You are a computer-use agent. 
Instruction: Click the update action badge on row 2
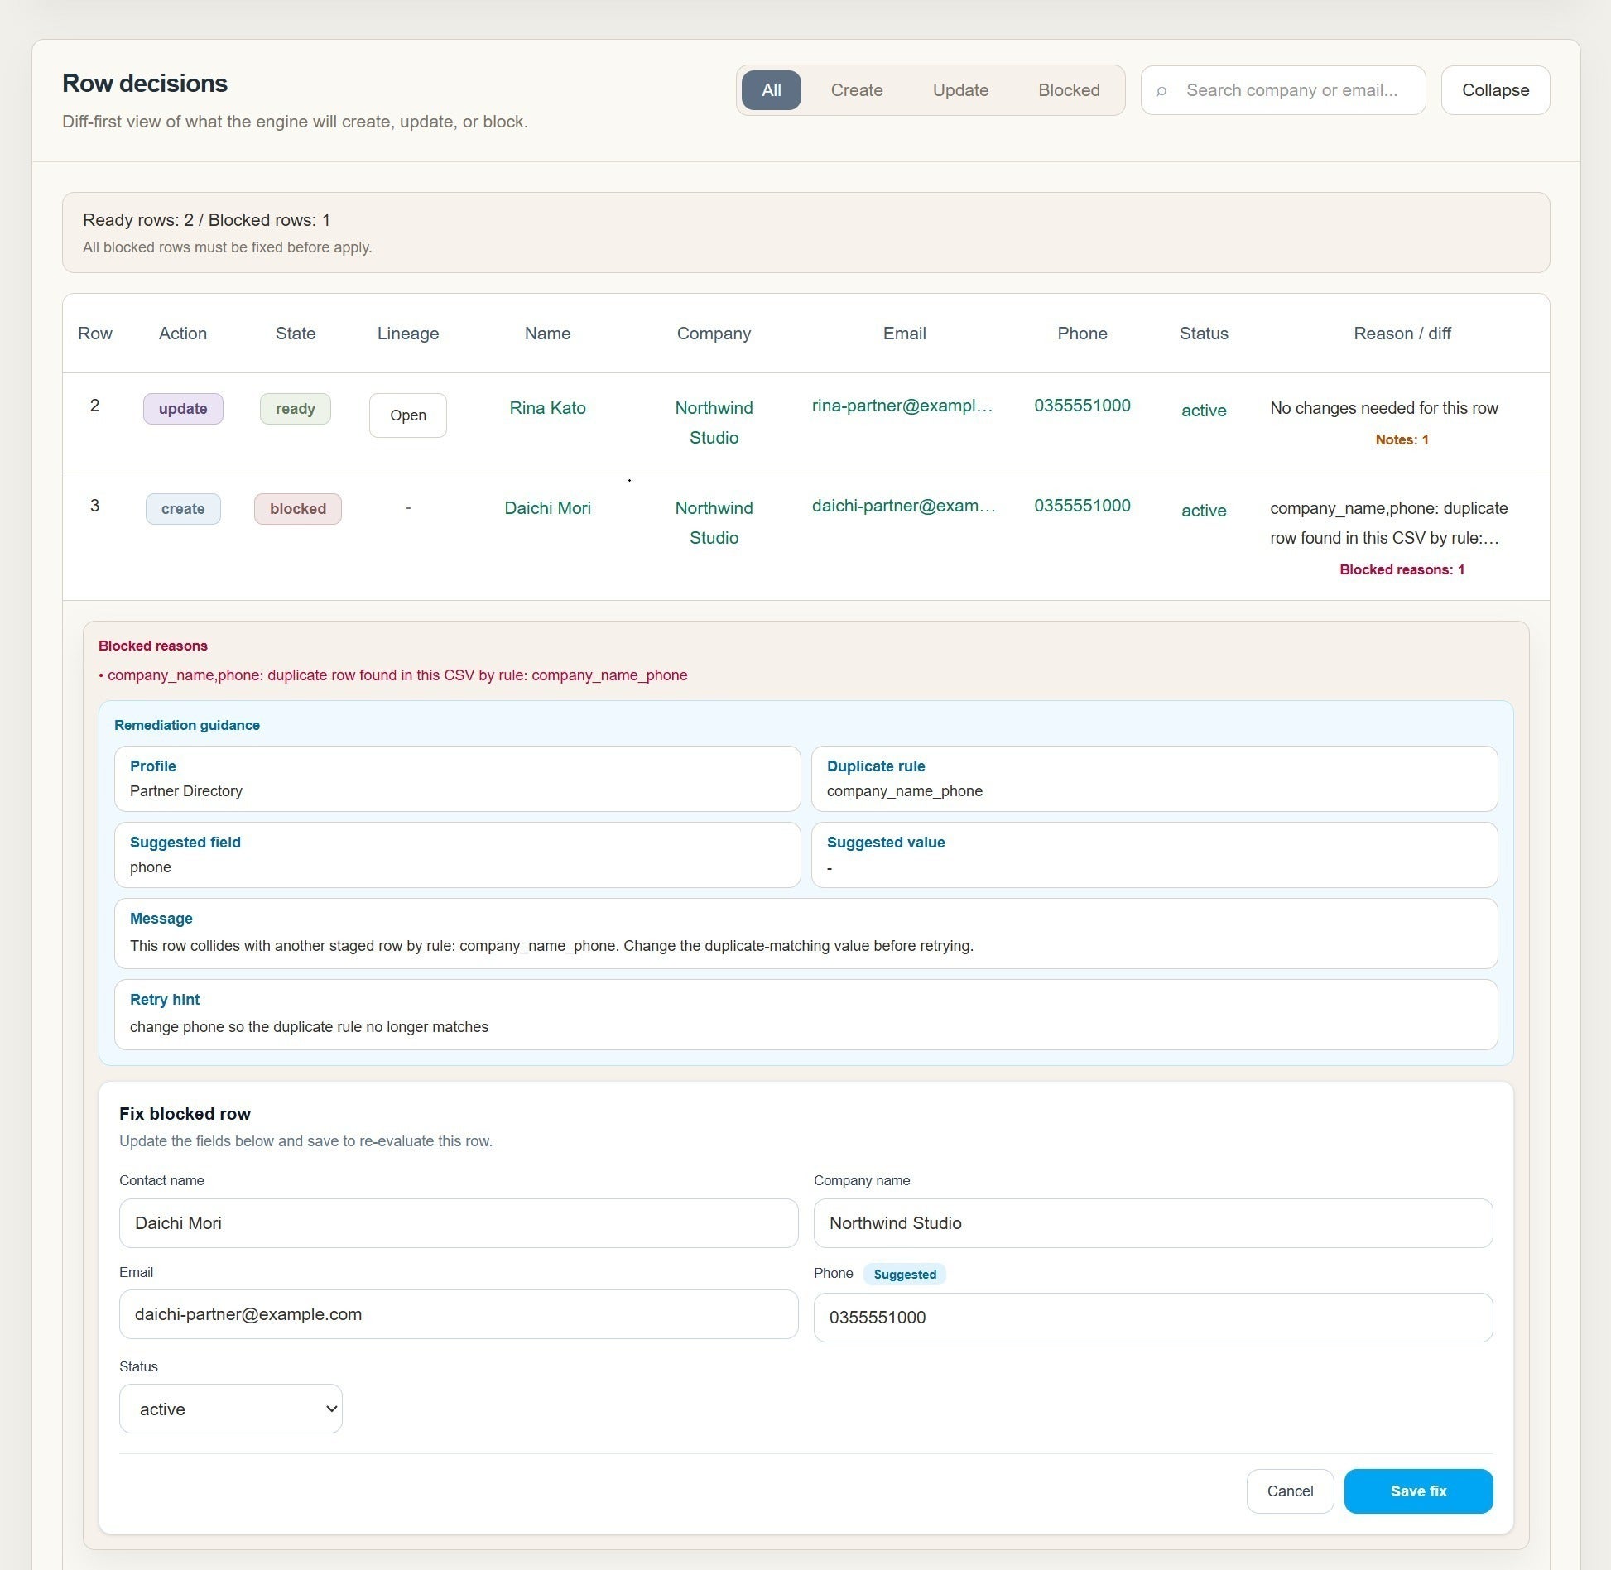point(183,409)
